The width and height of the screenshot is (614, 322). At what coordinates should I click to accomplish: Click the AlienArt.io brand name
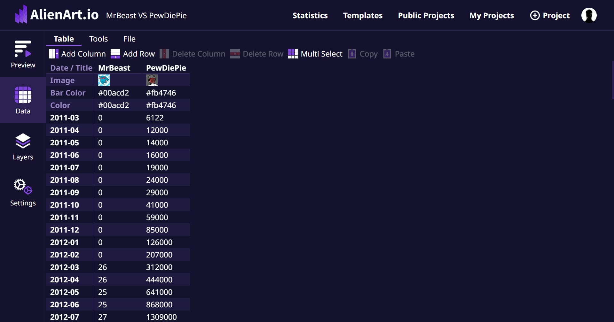[x=64, y=15]
